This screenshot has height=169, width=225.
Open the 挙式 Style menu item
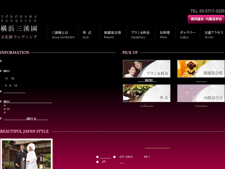[87, 35]
